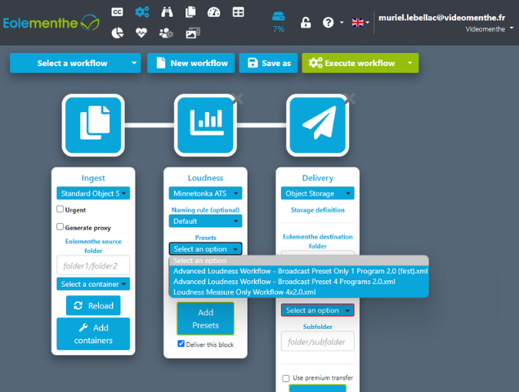Open the workflow gears module icon
519x392 pixels.
pos(142,12)
